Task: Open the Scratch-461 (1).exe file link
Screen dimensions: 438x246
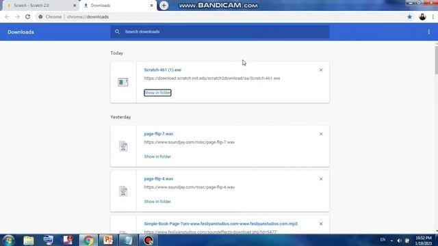Action: coord(163,70)
